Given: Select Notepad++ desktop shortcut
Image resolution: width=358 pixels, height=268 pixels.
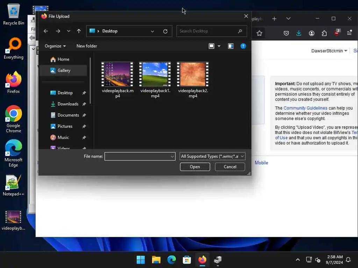Looking at the screenshot, I should tap(14, 185).
